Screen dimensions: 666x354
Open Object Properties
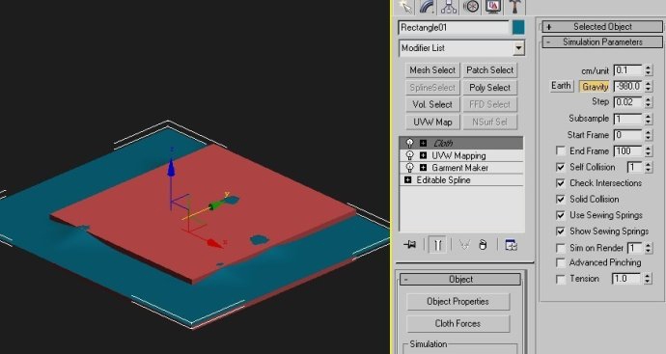458,301
